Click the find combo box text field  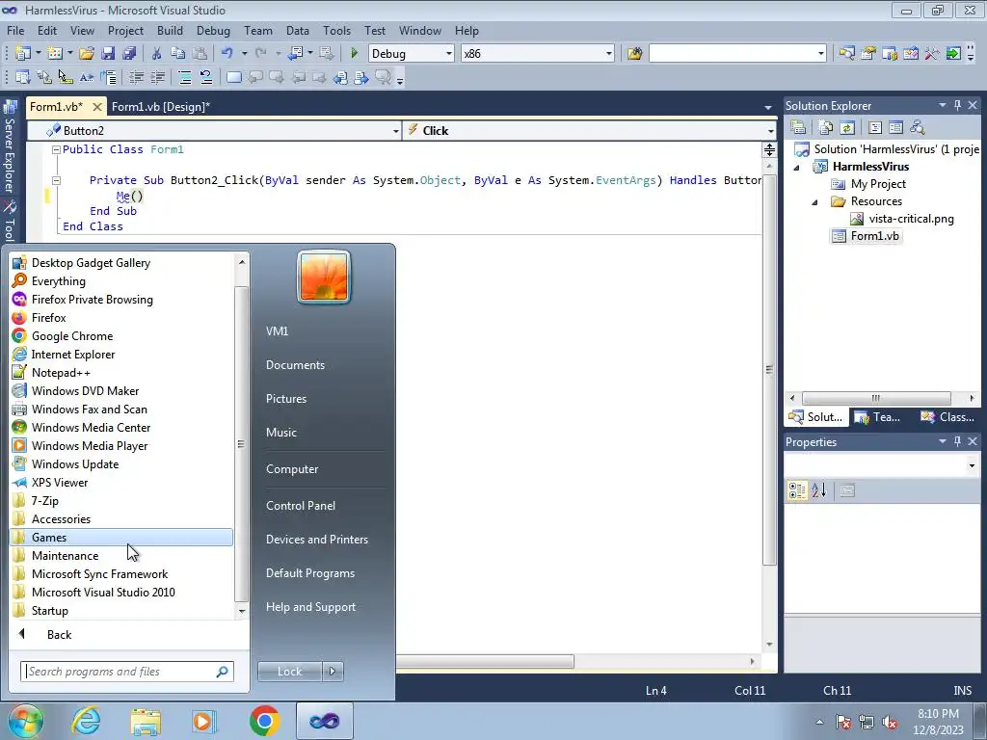point(733,54)
